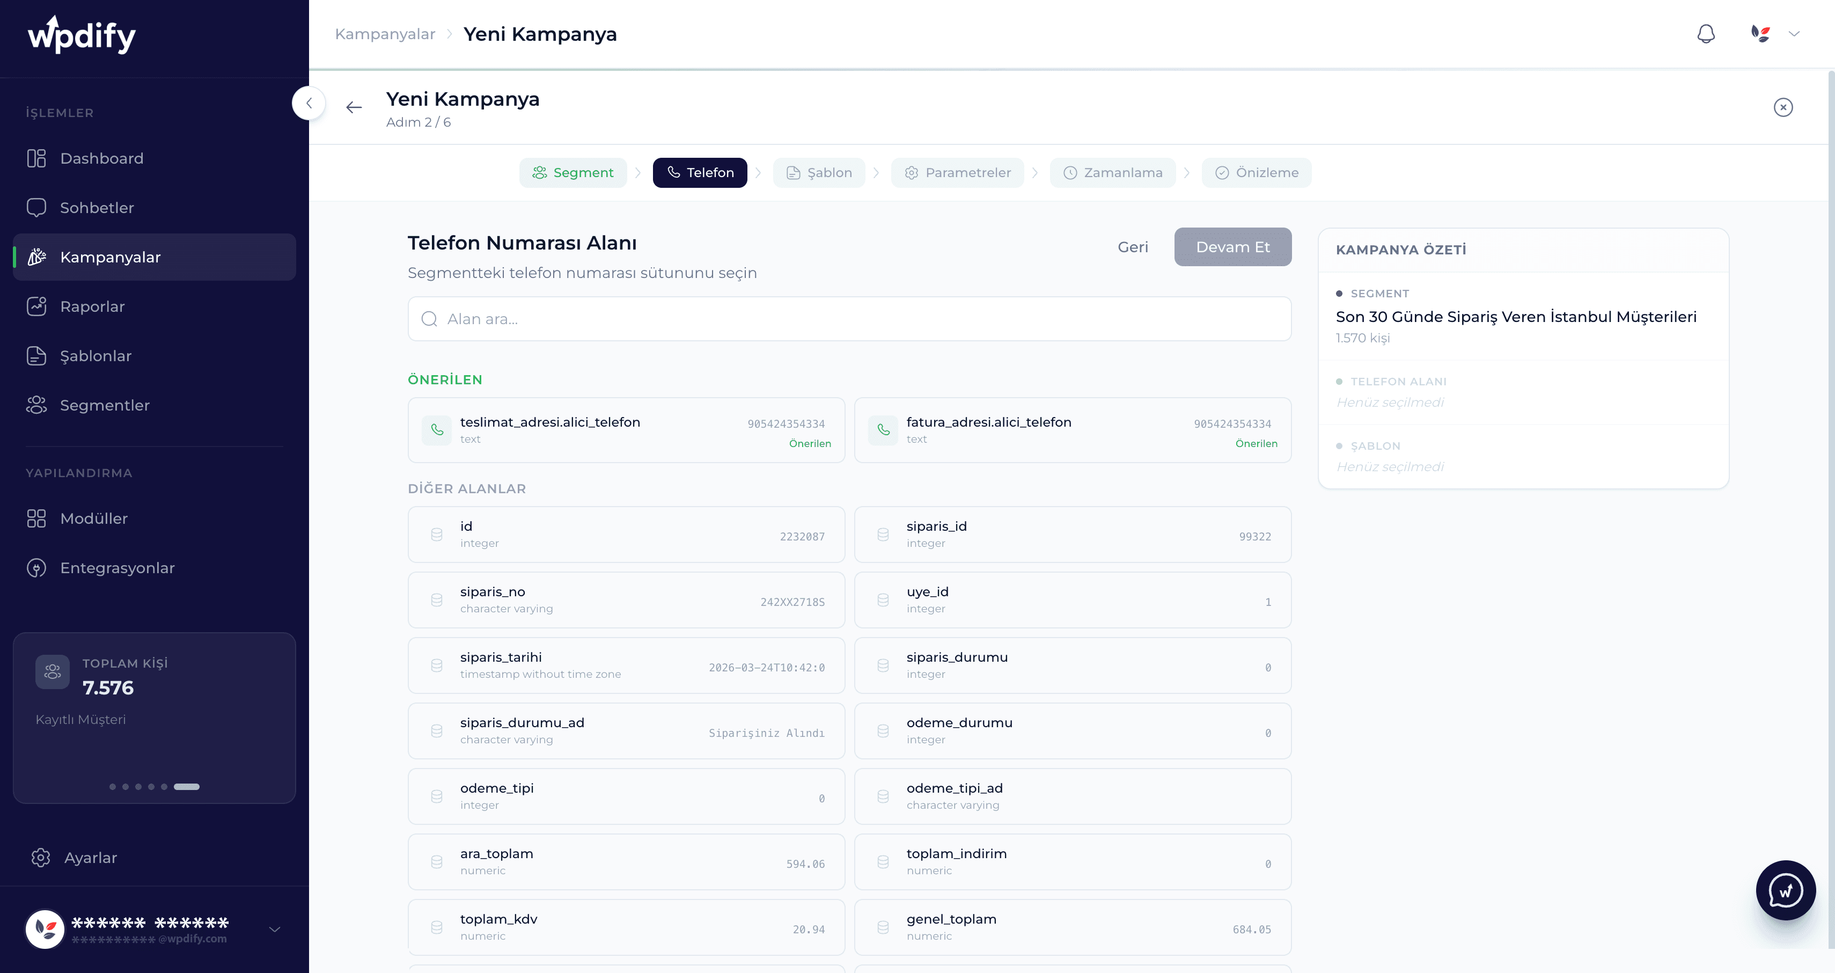The image size is (1835, 973).
Task: Choose the uye_id field
Action: [x=1073, y=600]
